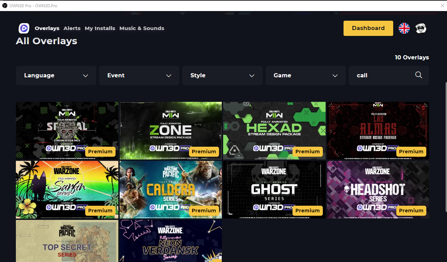This screenshot has height=262, width=447.
Task: Select the Warzone Surfin series overlay
Action: point(67,190)
